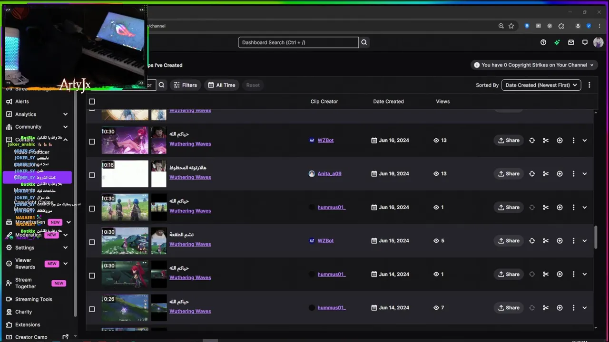The height and width of the screenshot is (342, 609).
Task: Click the Reset button
Action: pos(253,85)
